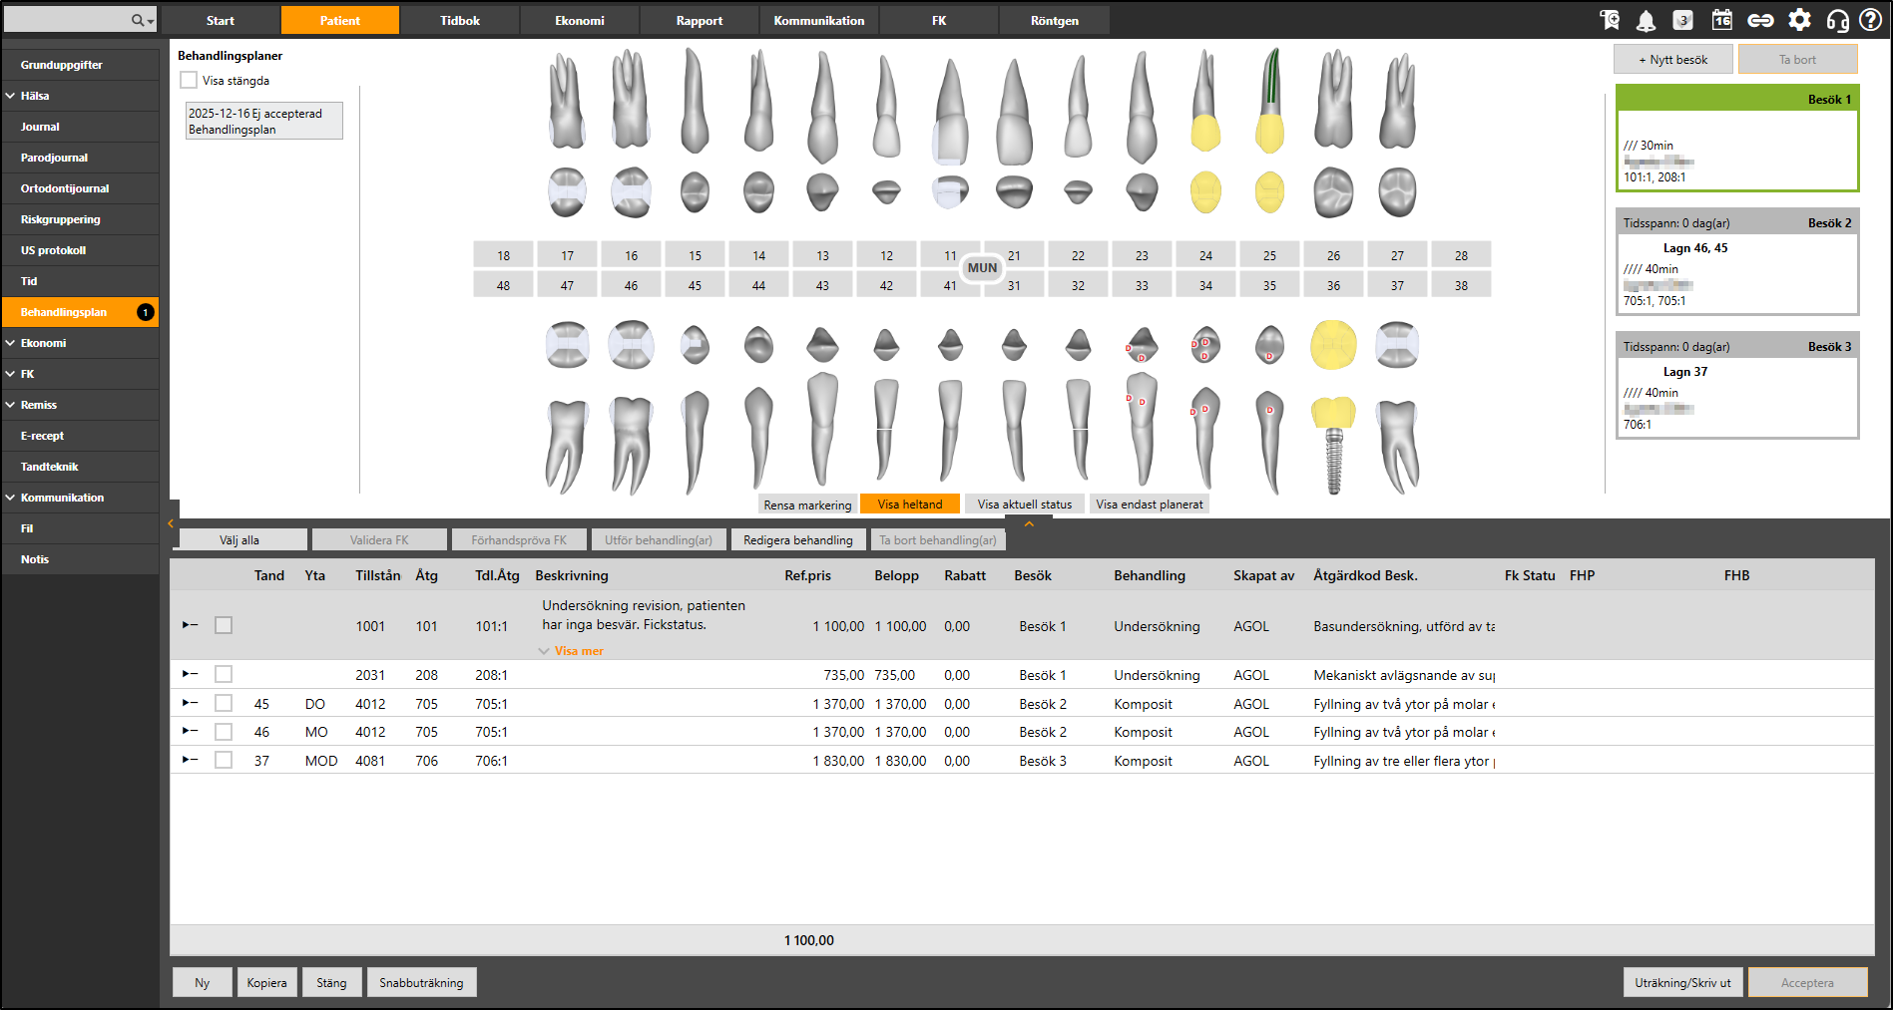Click the notification bell icon
Viewport: 1893px width, 1010px height.
click(1646, 21)
